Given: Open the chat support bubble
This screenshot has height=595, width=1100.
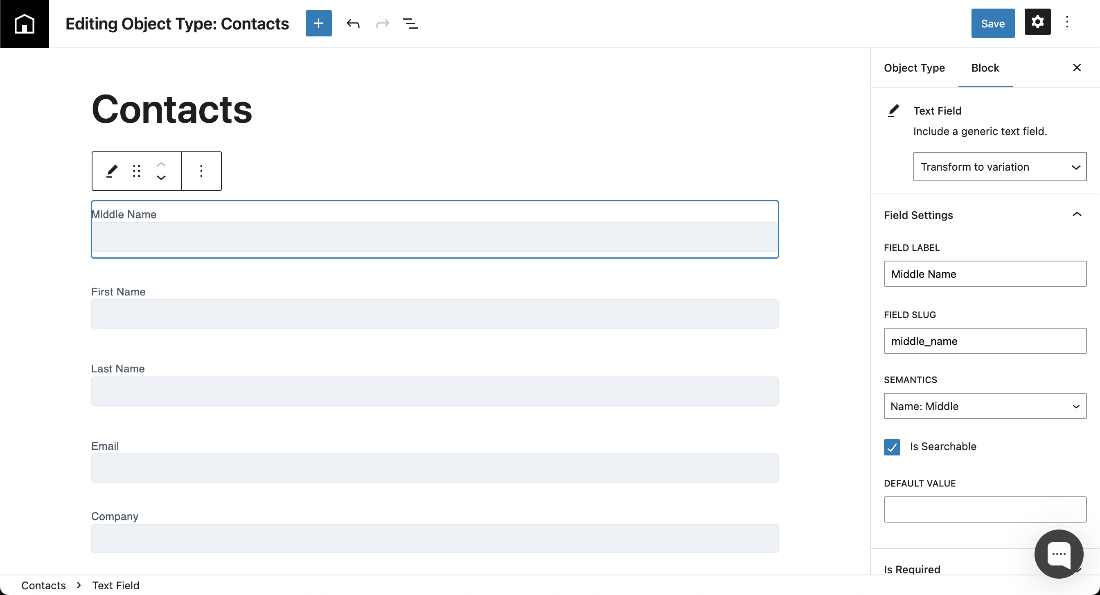Looking at the screenshot, I should point(1059,554).
